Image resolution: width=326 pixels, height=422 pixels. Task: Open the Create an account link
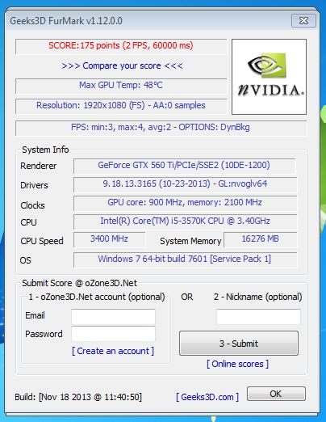click(x=113, y=351)
